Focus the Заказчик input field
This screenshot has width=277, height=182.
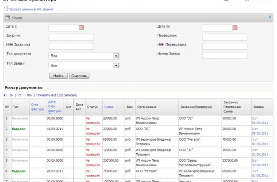tap(71, 37)
